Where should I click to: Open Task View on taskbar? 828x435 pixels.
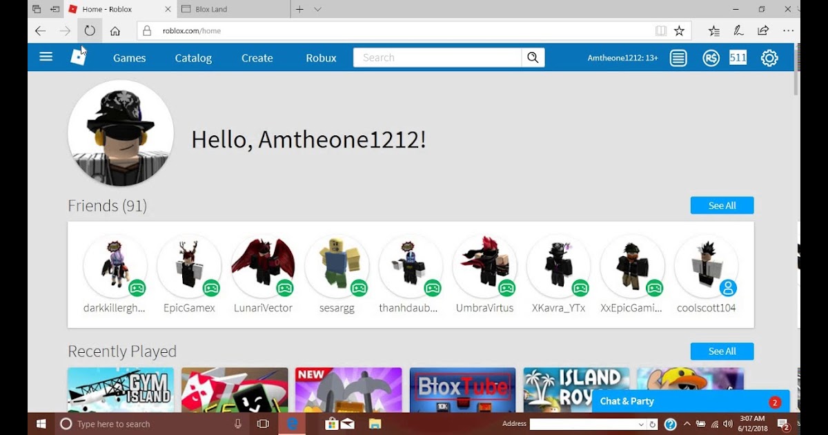(x=263, y=424)
